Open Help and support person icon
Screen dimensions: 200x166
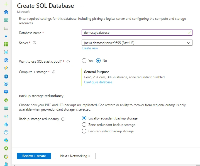(6, 164)
